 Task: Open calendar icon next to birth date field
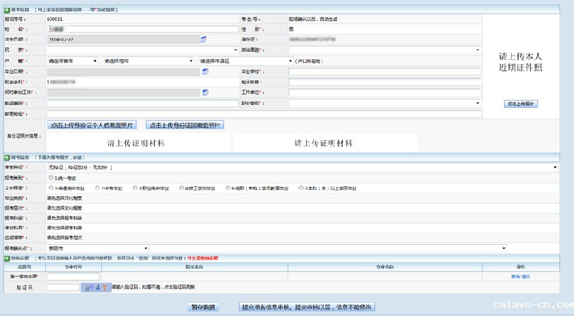(x=204, y=39)
